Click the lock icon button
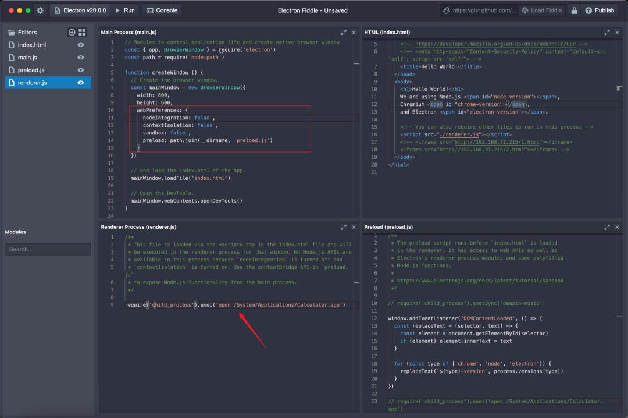 point(574,10)
